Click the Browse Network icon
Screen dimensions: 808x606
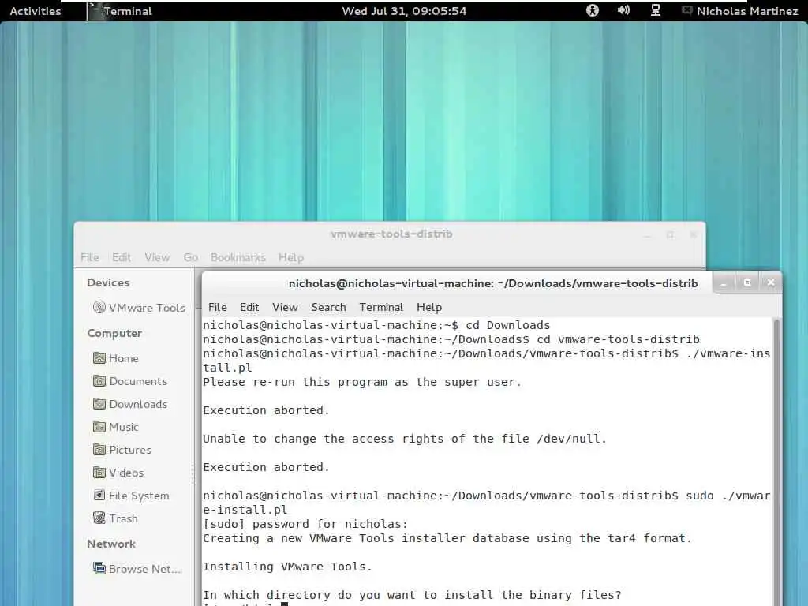99,568
